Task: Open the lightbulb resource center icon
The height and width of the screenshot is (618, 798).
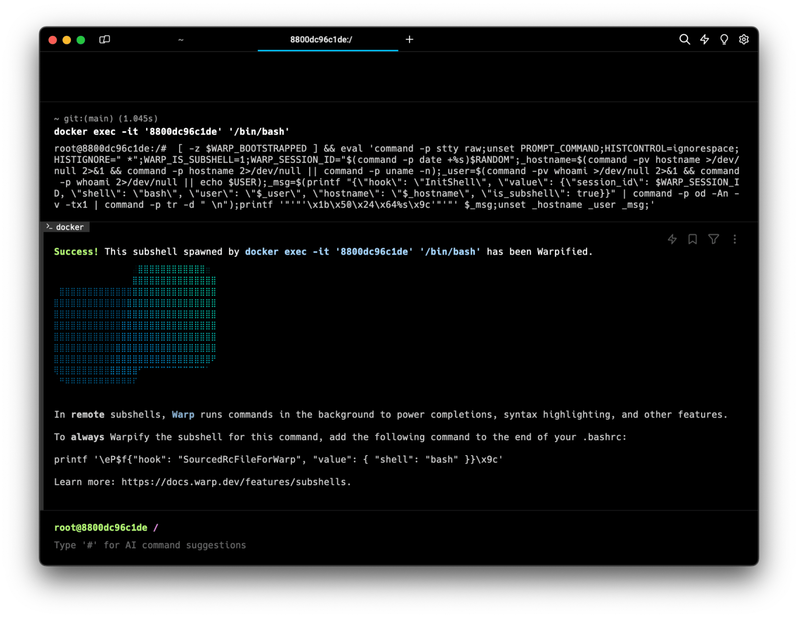Action: [x=724, y=39]
